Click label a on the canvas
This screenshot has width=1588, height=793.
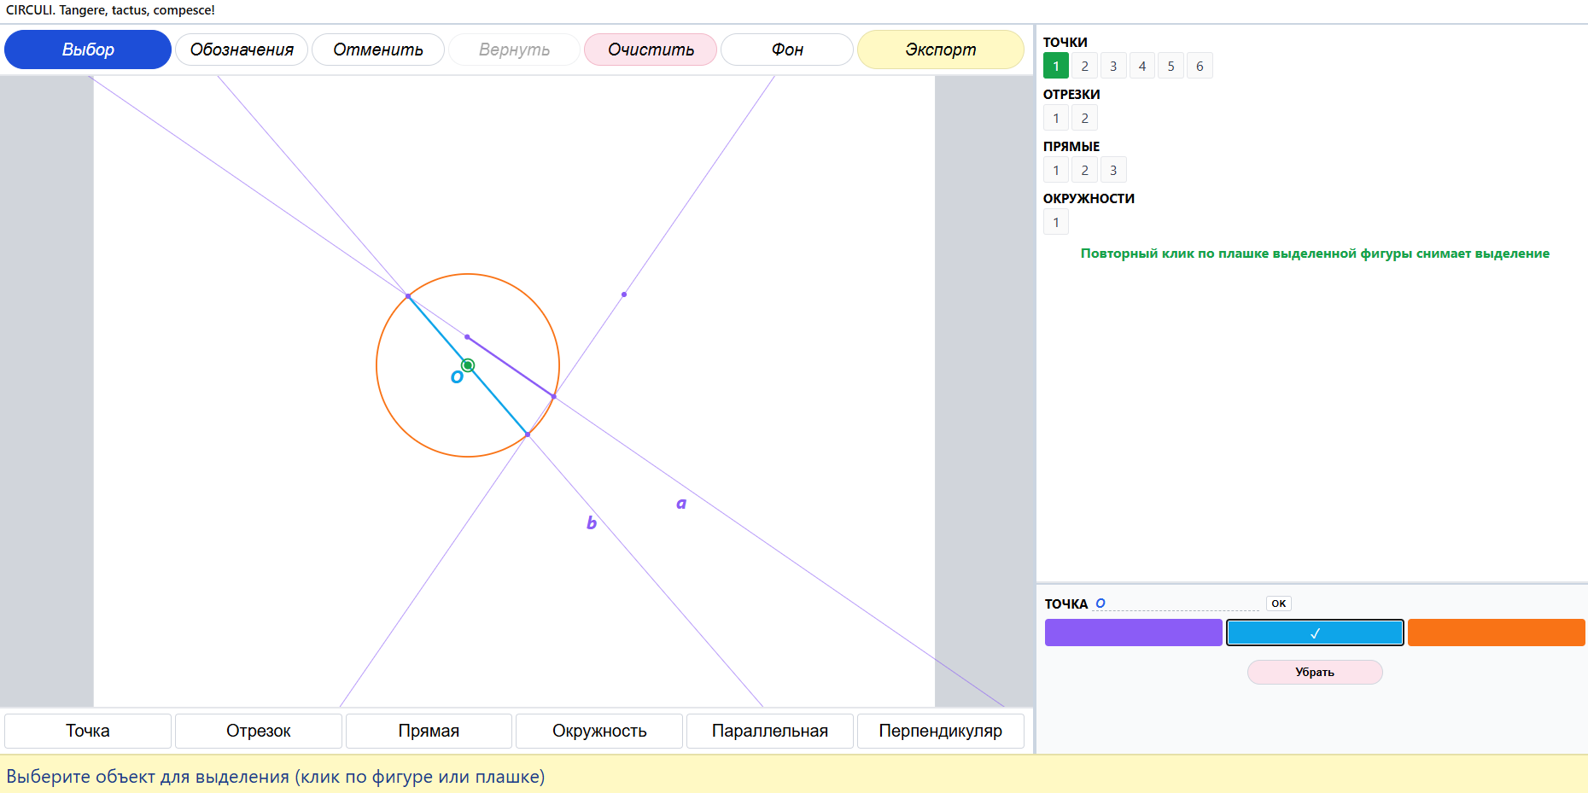681,504
